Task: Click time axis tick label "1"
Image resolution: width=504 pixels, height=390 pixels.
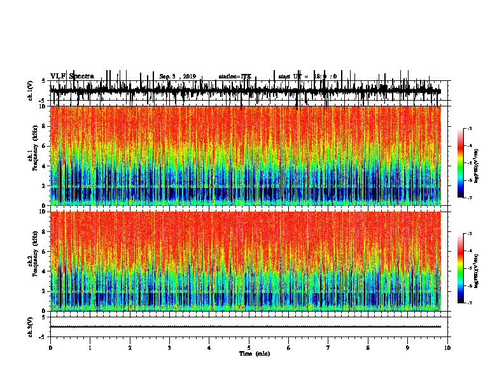Action: (90, 348)
